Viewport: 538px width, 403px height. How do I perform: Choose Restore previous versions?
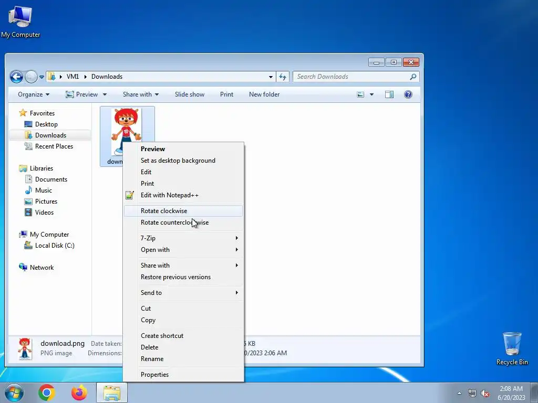coord(183,277)
